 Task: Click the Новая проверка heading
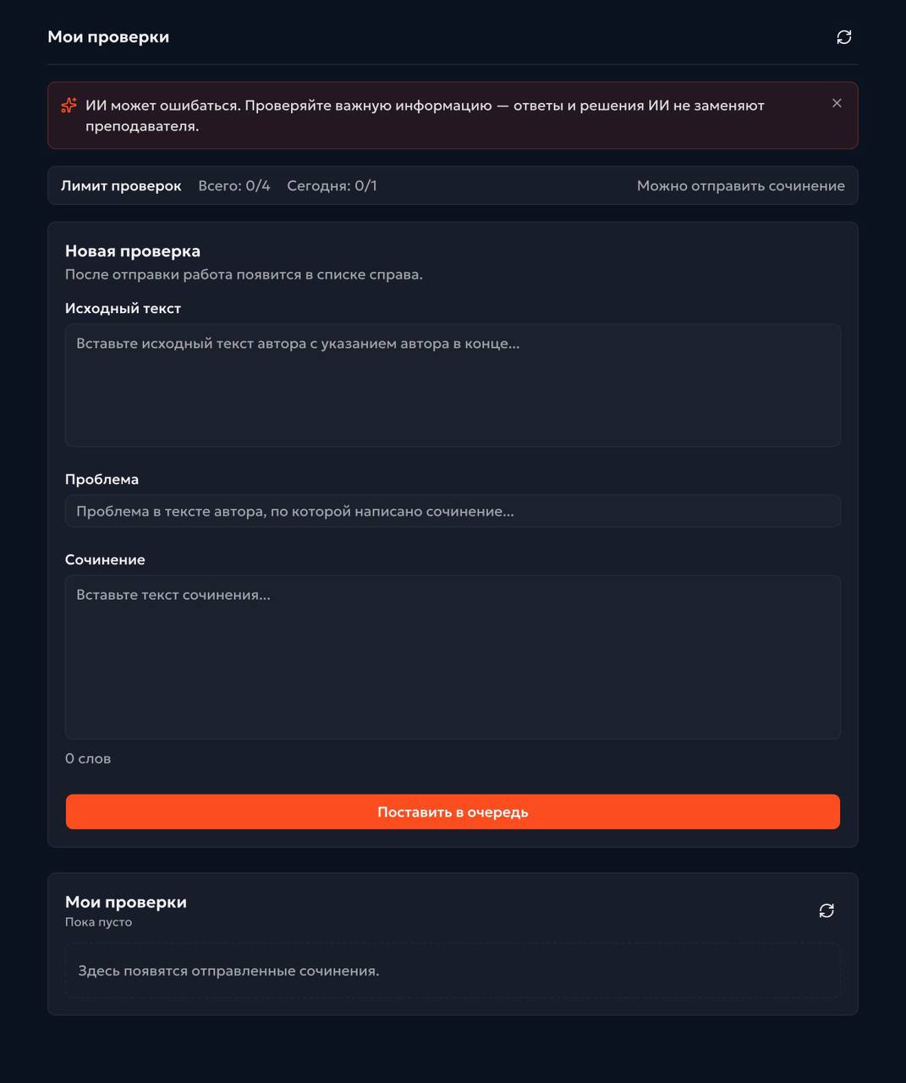pyautogui.click(x=133, y=251)
